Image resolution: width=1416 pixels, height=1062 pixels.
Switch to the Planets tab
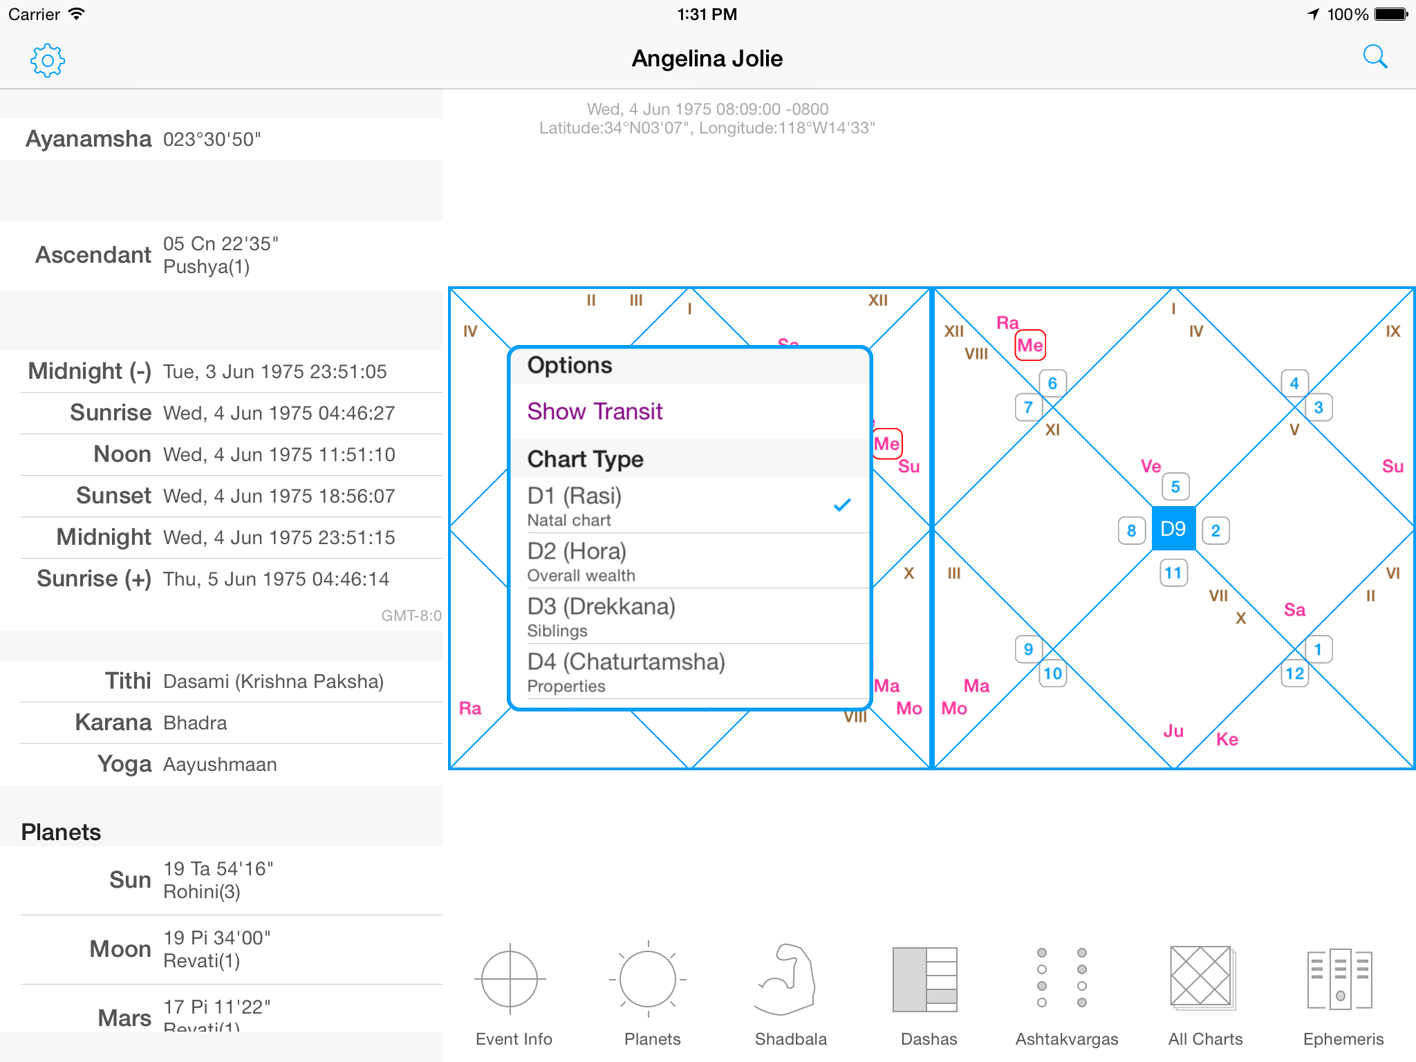click(x=652, y=995)
